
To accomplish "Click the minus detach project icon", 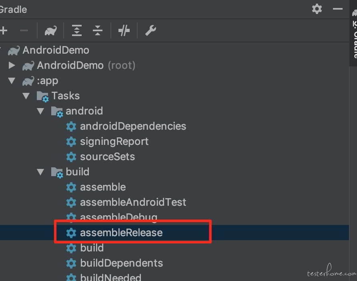I will click(x=24, y=30).
